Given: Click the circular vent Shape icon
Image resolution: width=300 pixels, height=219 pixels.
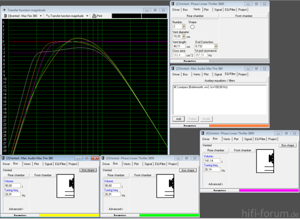Looking at the screenshot, I should [x=193, y=27].
